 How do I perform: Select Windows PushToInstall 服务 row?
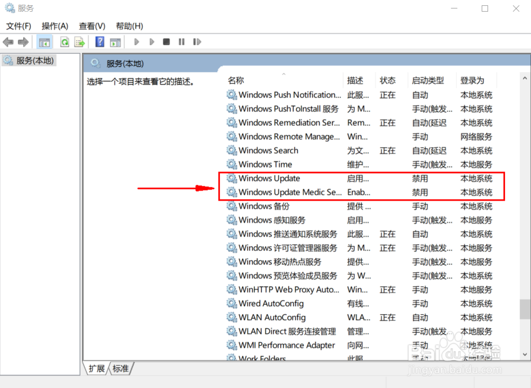pos(288,109)
